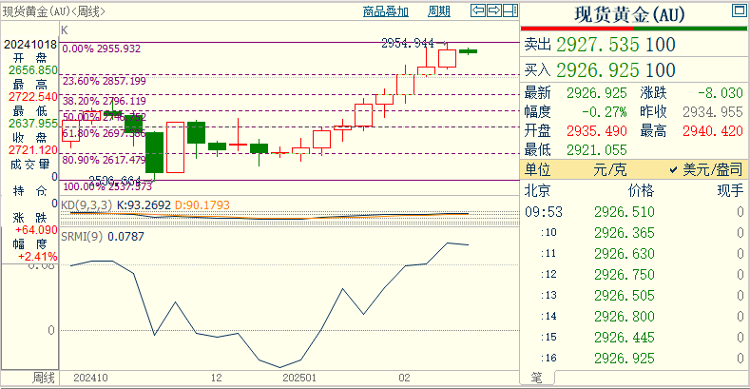Image resolution: width=750 pixels, height=389 pixels.
Task: Click the 23.60% 2857.199 Fibonacci label
Action: tap(105, 81)
